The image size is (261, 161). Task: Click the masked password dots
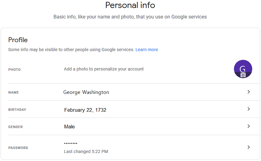(70, 143)
